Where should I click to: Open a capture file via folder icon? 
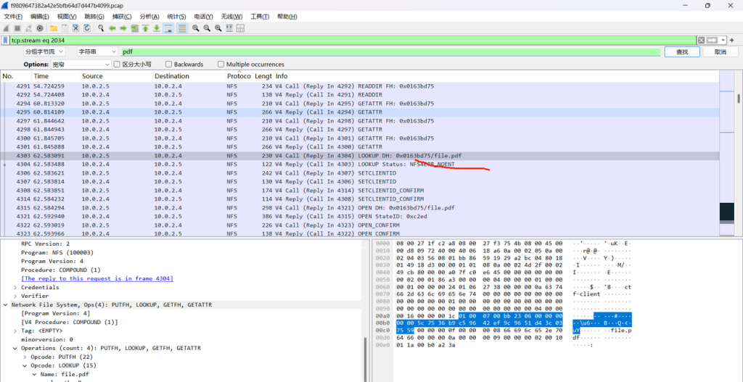pyautogui.click(x=54, y=28)
